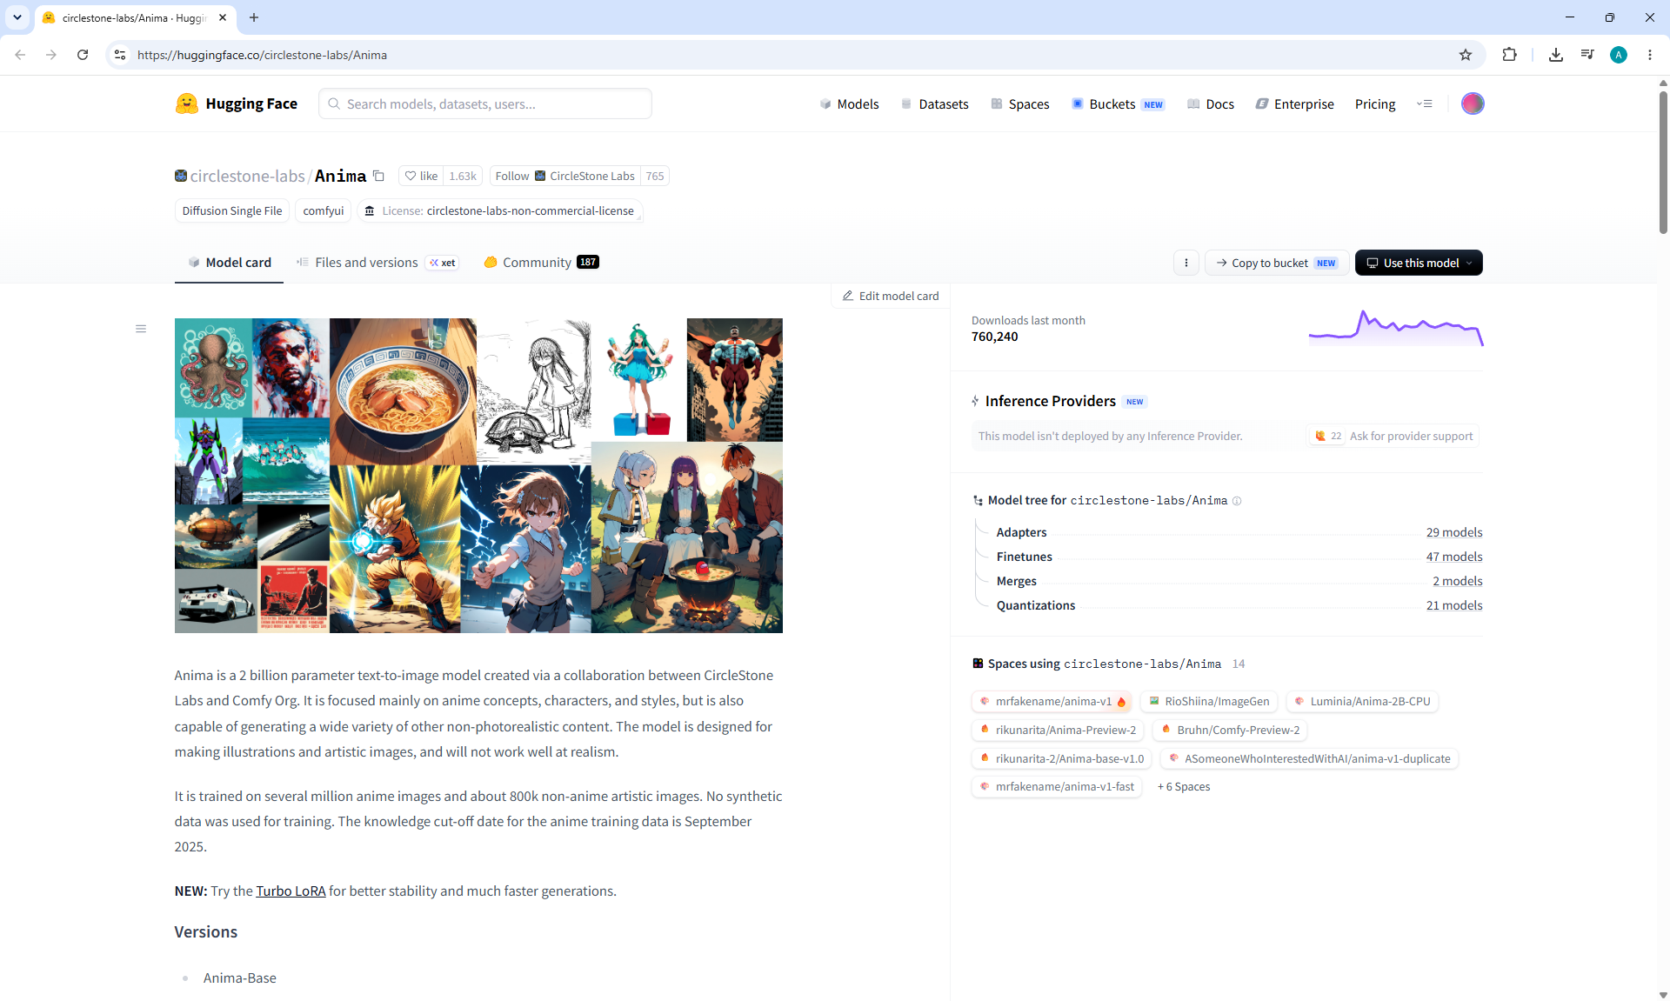Open the three-dot options menu near Copy to bucket
This screenshot has width=1670, height=1001.
(1186, 263)
